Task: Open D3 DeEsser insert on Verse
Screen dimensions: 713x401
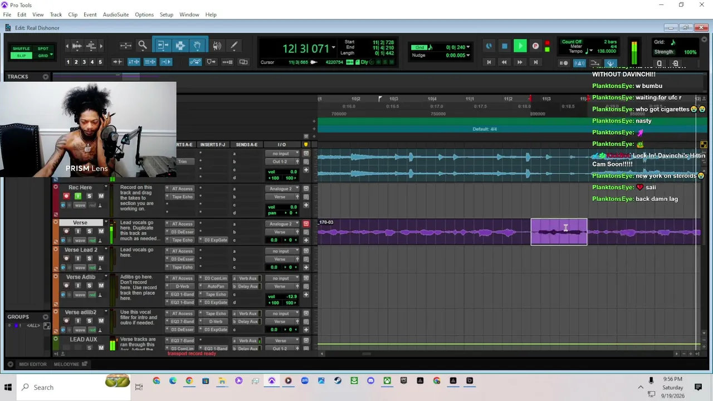Action: [x=182, y=232]
